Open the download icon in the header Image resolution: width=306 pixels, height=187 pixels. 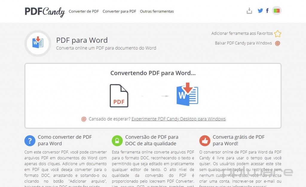click(249, 10)
